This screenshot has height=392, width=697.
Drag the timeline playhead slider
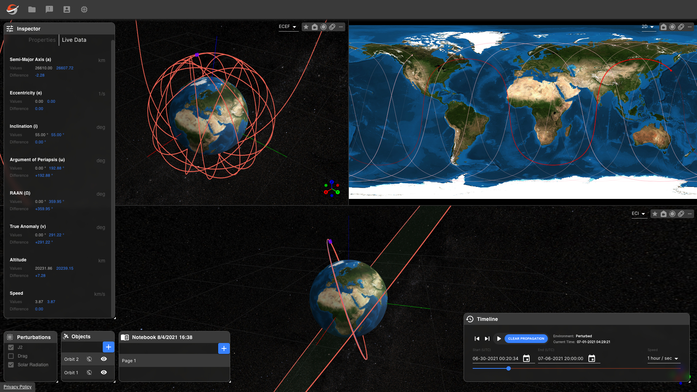[508, 368]
